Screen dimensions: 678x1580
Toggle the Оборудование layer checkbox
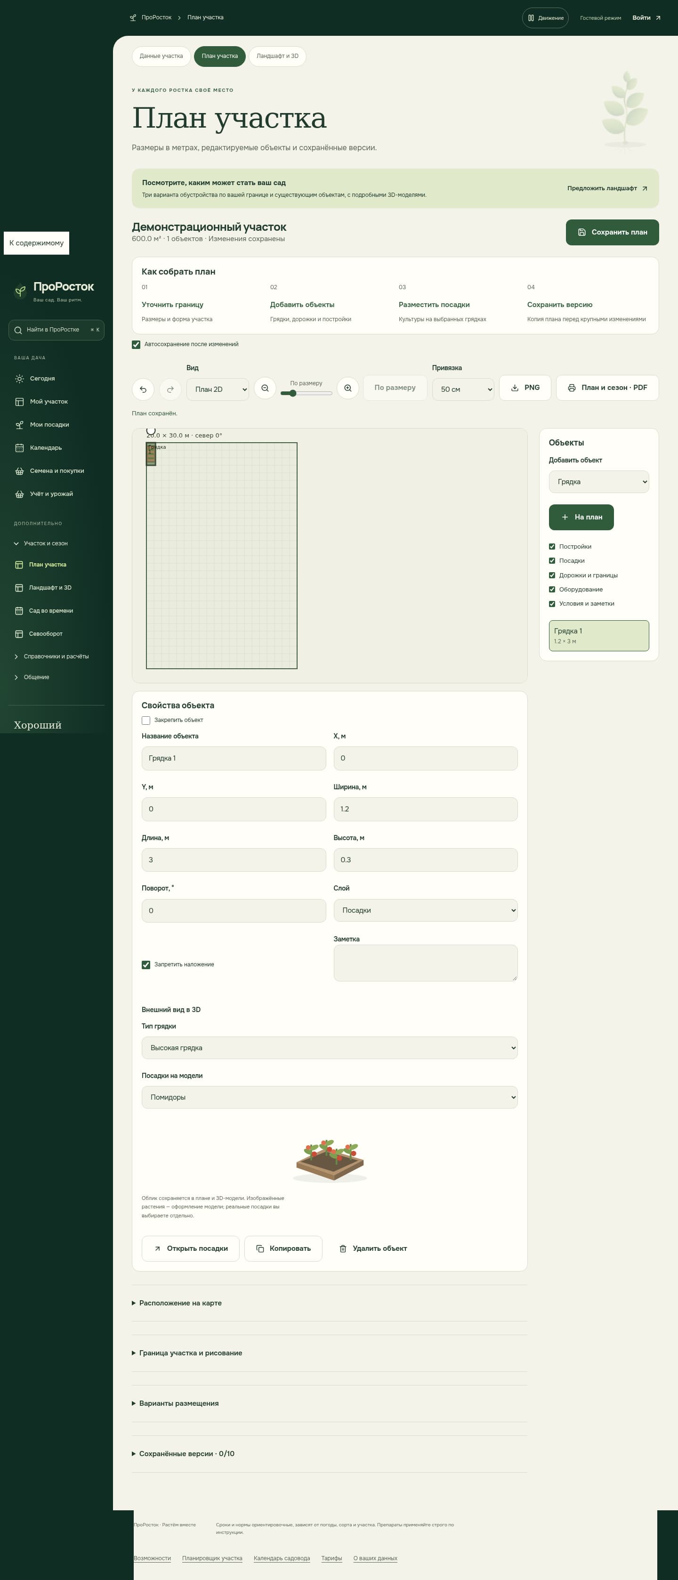tap(552, 590)
